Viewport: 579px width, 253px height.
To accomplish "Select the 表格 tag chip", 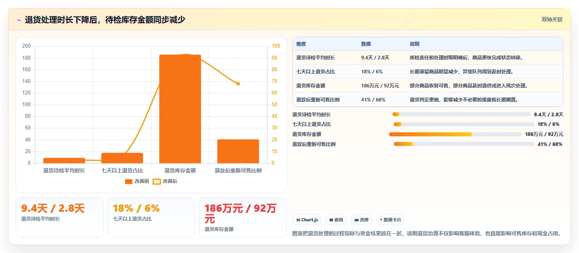I will click(336, 220).
